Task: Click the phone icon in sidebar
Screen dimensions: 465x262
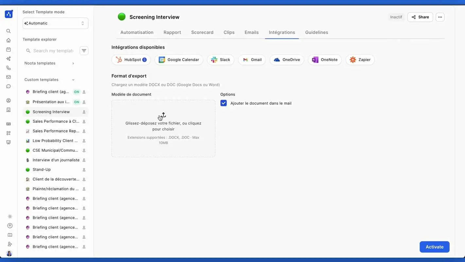Action: coord(9,68)
